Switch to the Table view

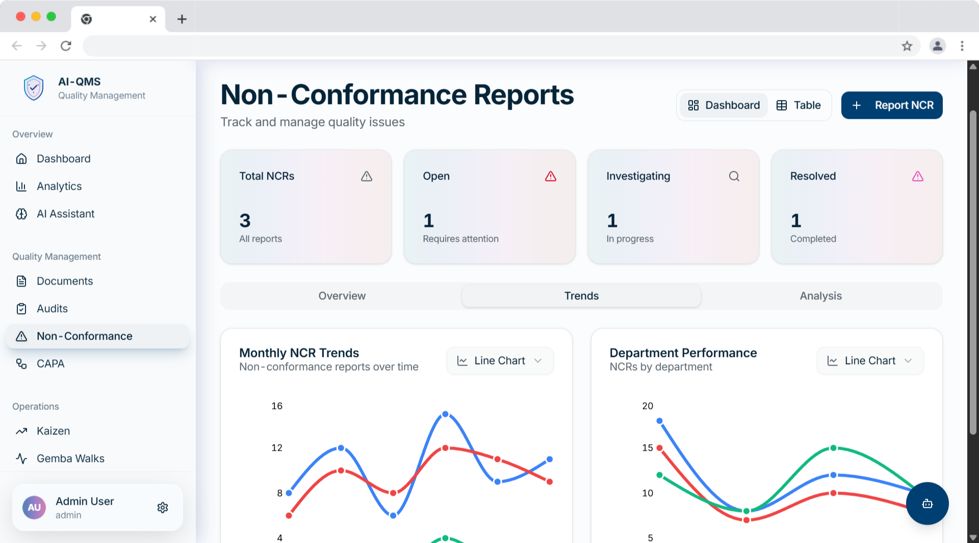(798, 105)
